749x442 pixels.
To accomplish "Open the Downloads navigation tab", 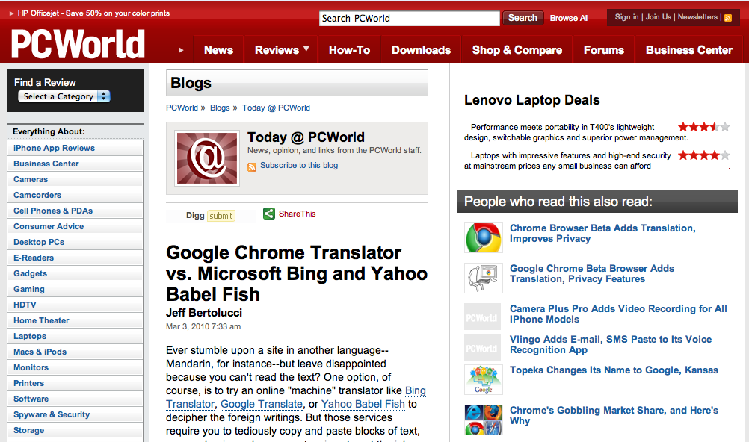I will pyautogui.click(x=421, y=50).
